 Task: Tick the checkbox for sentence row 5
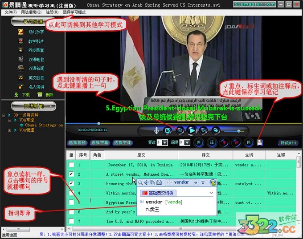point(71,202)
